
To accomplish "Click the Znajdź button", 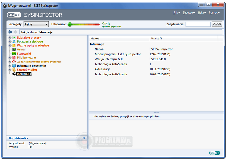I will click(x=217, y=24).
